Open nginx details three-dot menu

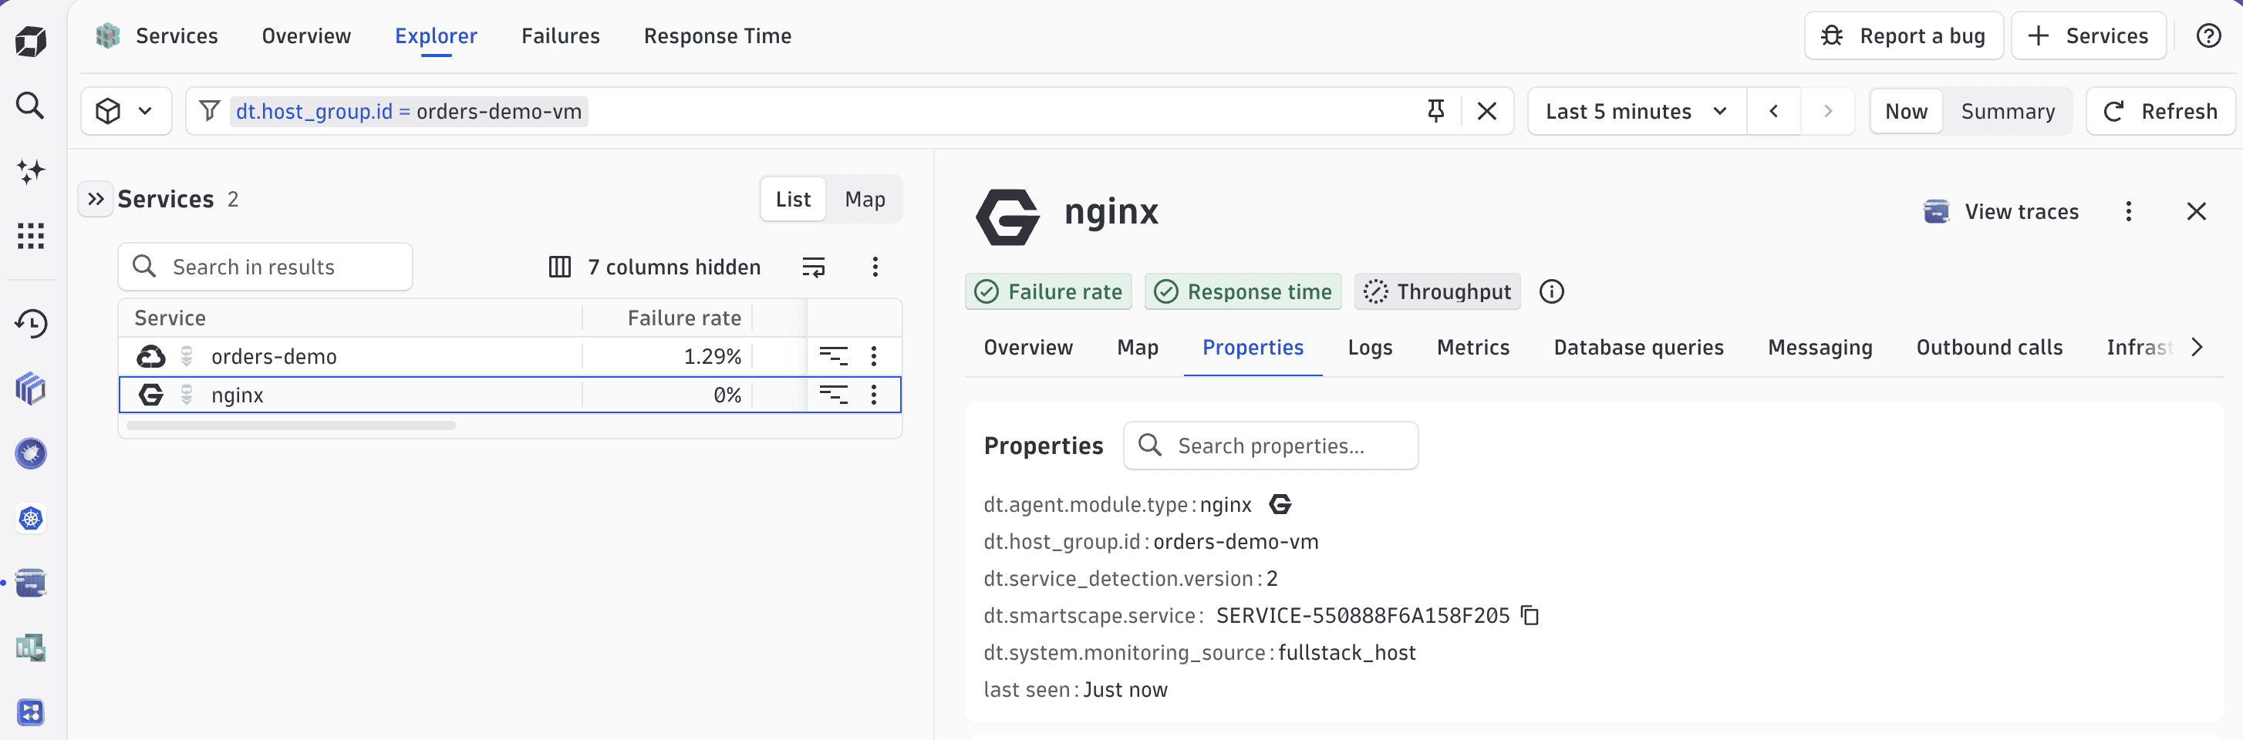click(2128, 211)
